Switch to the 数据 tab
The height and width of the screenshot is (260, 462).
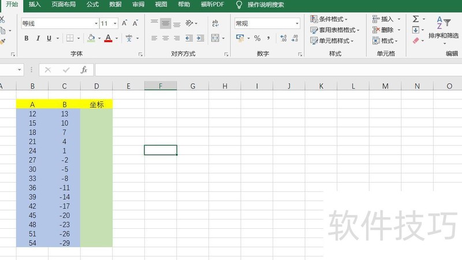[x=115, y=5]
